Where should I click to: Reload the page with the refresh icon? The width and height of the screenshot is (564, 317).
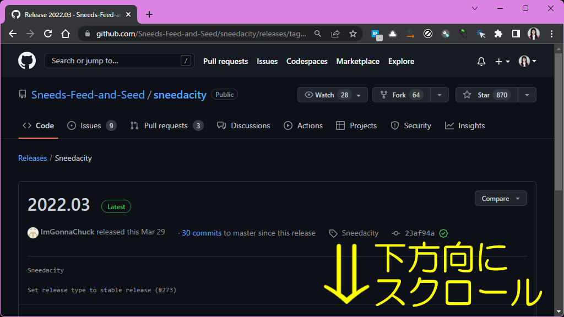pos(47,33)
